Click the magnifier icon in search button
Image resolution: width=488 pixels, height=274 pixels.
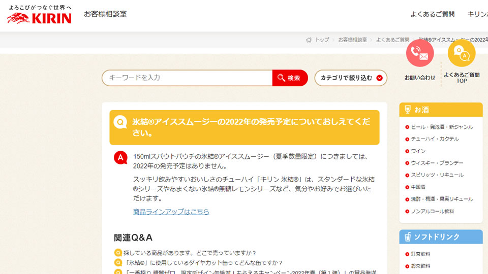pos(281,78)
